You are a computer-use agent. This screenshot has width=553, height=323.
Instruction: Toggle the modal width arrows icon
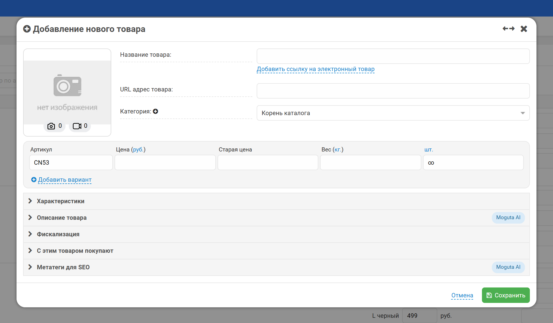[x=508, y=29]
